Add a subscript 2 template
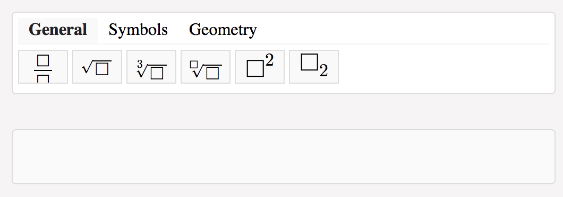563x197 pixels. 314,67
